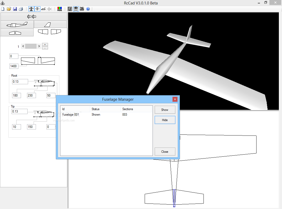Click Hide in Fuselage Manager
Viewport: 282px width, 209px height.
[x=165, y=120]
